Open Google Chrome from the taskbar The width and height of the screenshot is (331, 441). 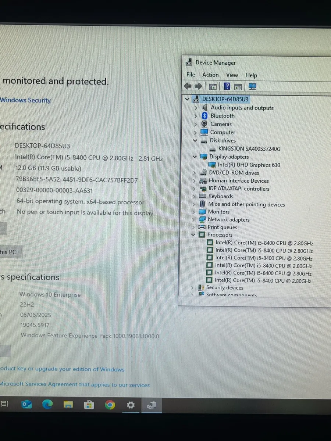110,405
